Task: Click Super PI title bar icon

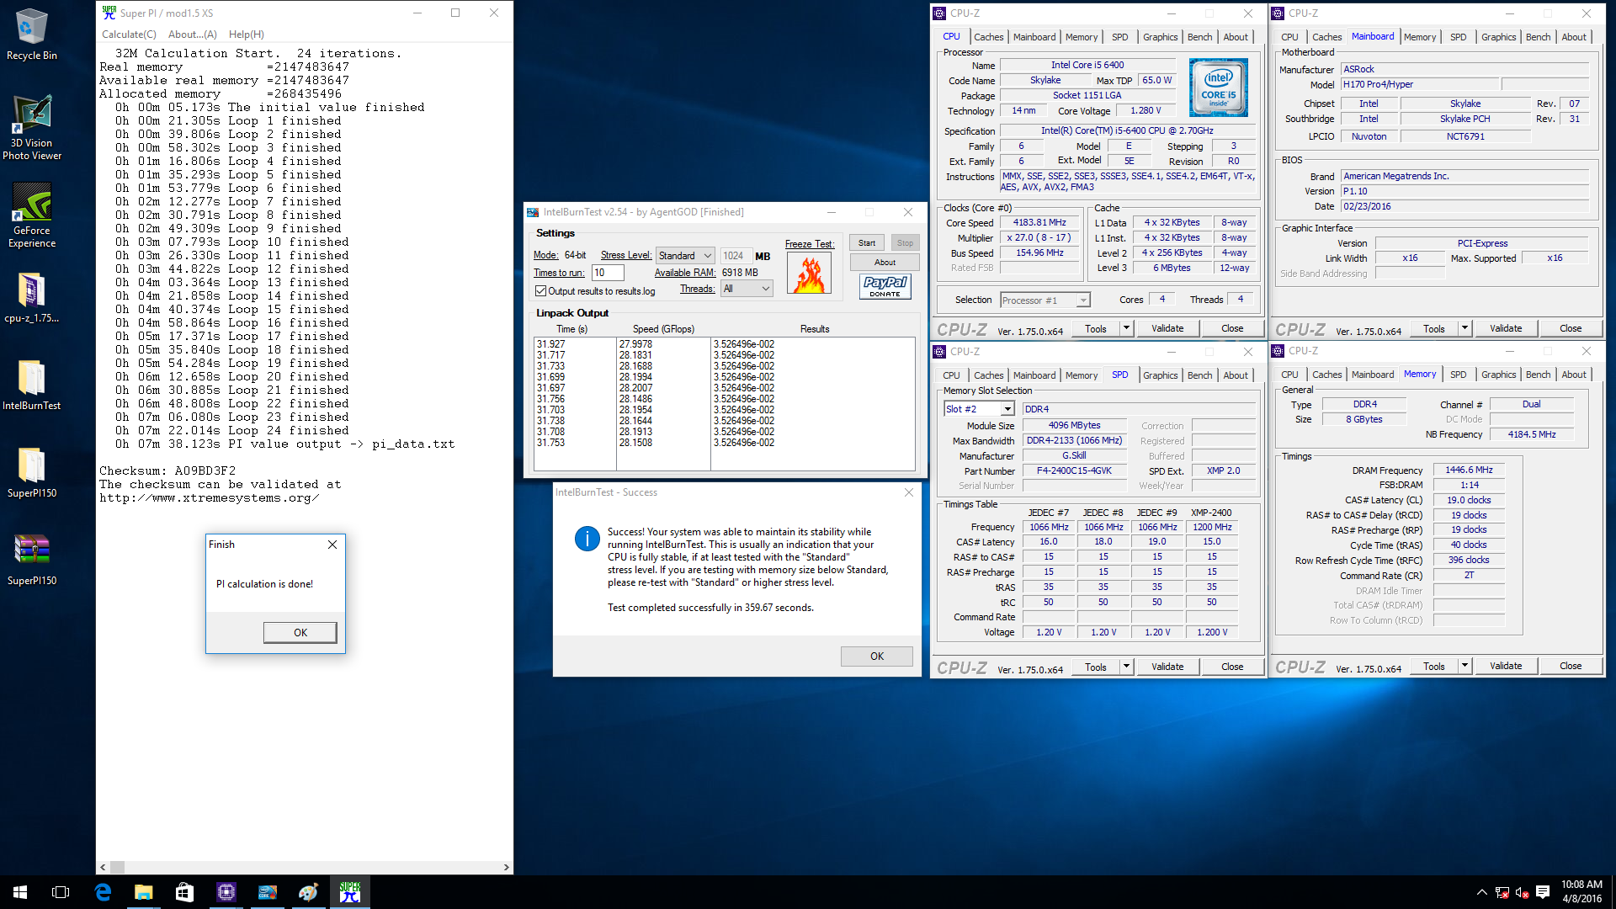Action: tap(109, 13)
